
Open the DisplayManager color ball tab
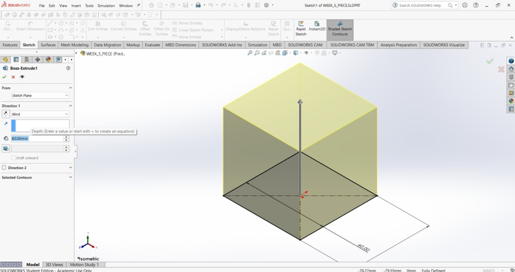[48, 59]
